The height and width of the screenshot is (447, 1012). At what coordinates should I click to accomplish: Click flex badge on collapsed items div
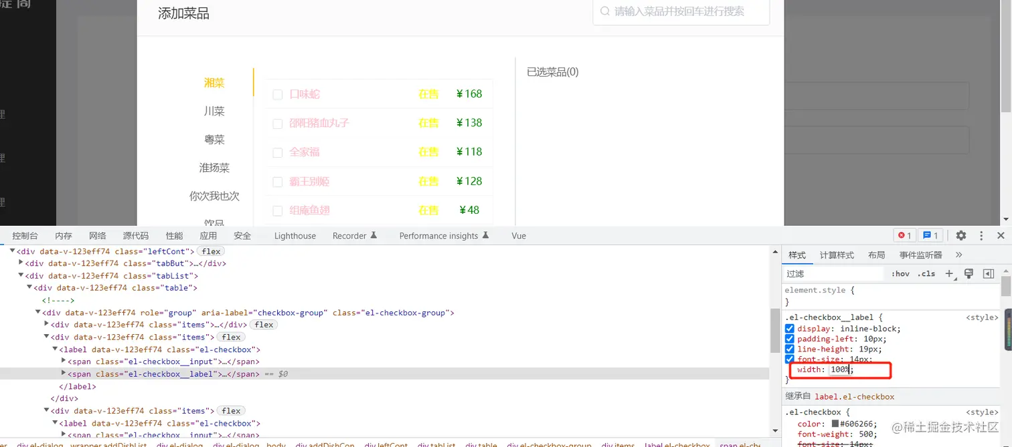[264, 325]
